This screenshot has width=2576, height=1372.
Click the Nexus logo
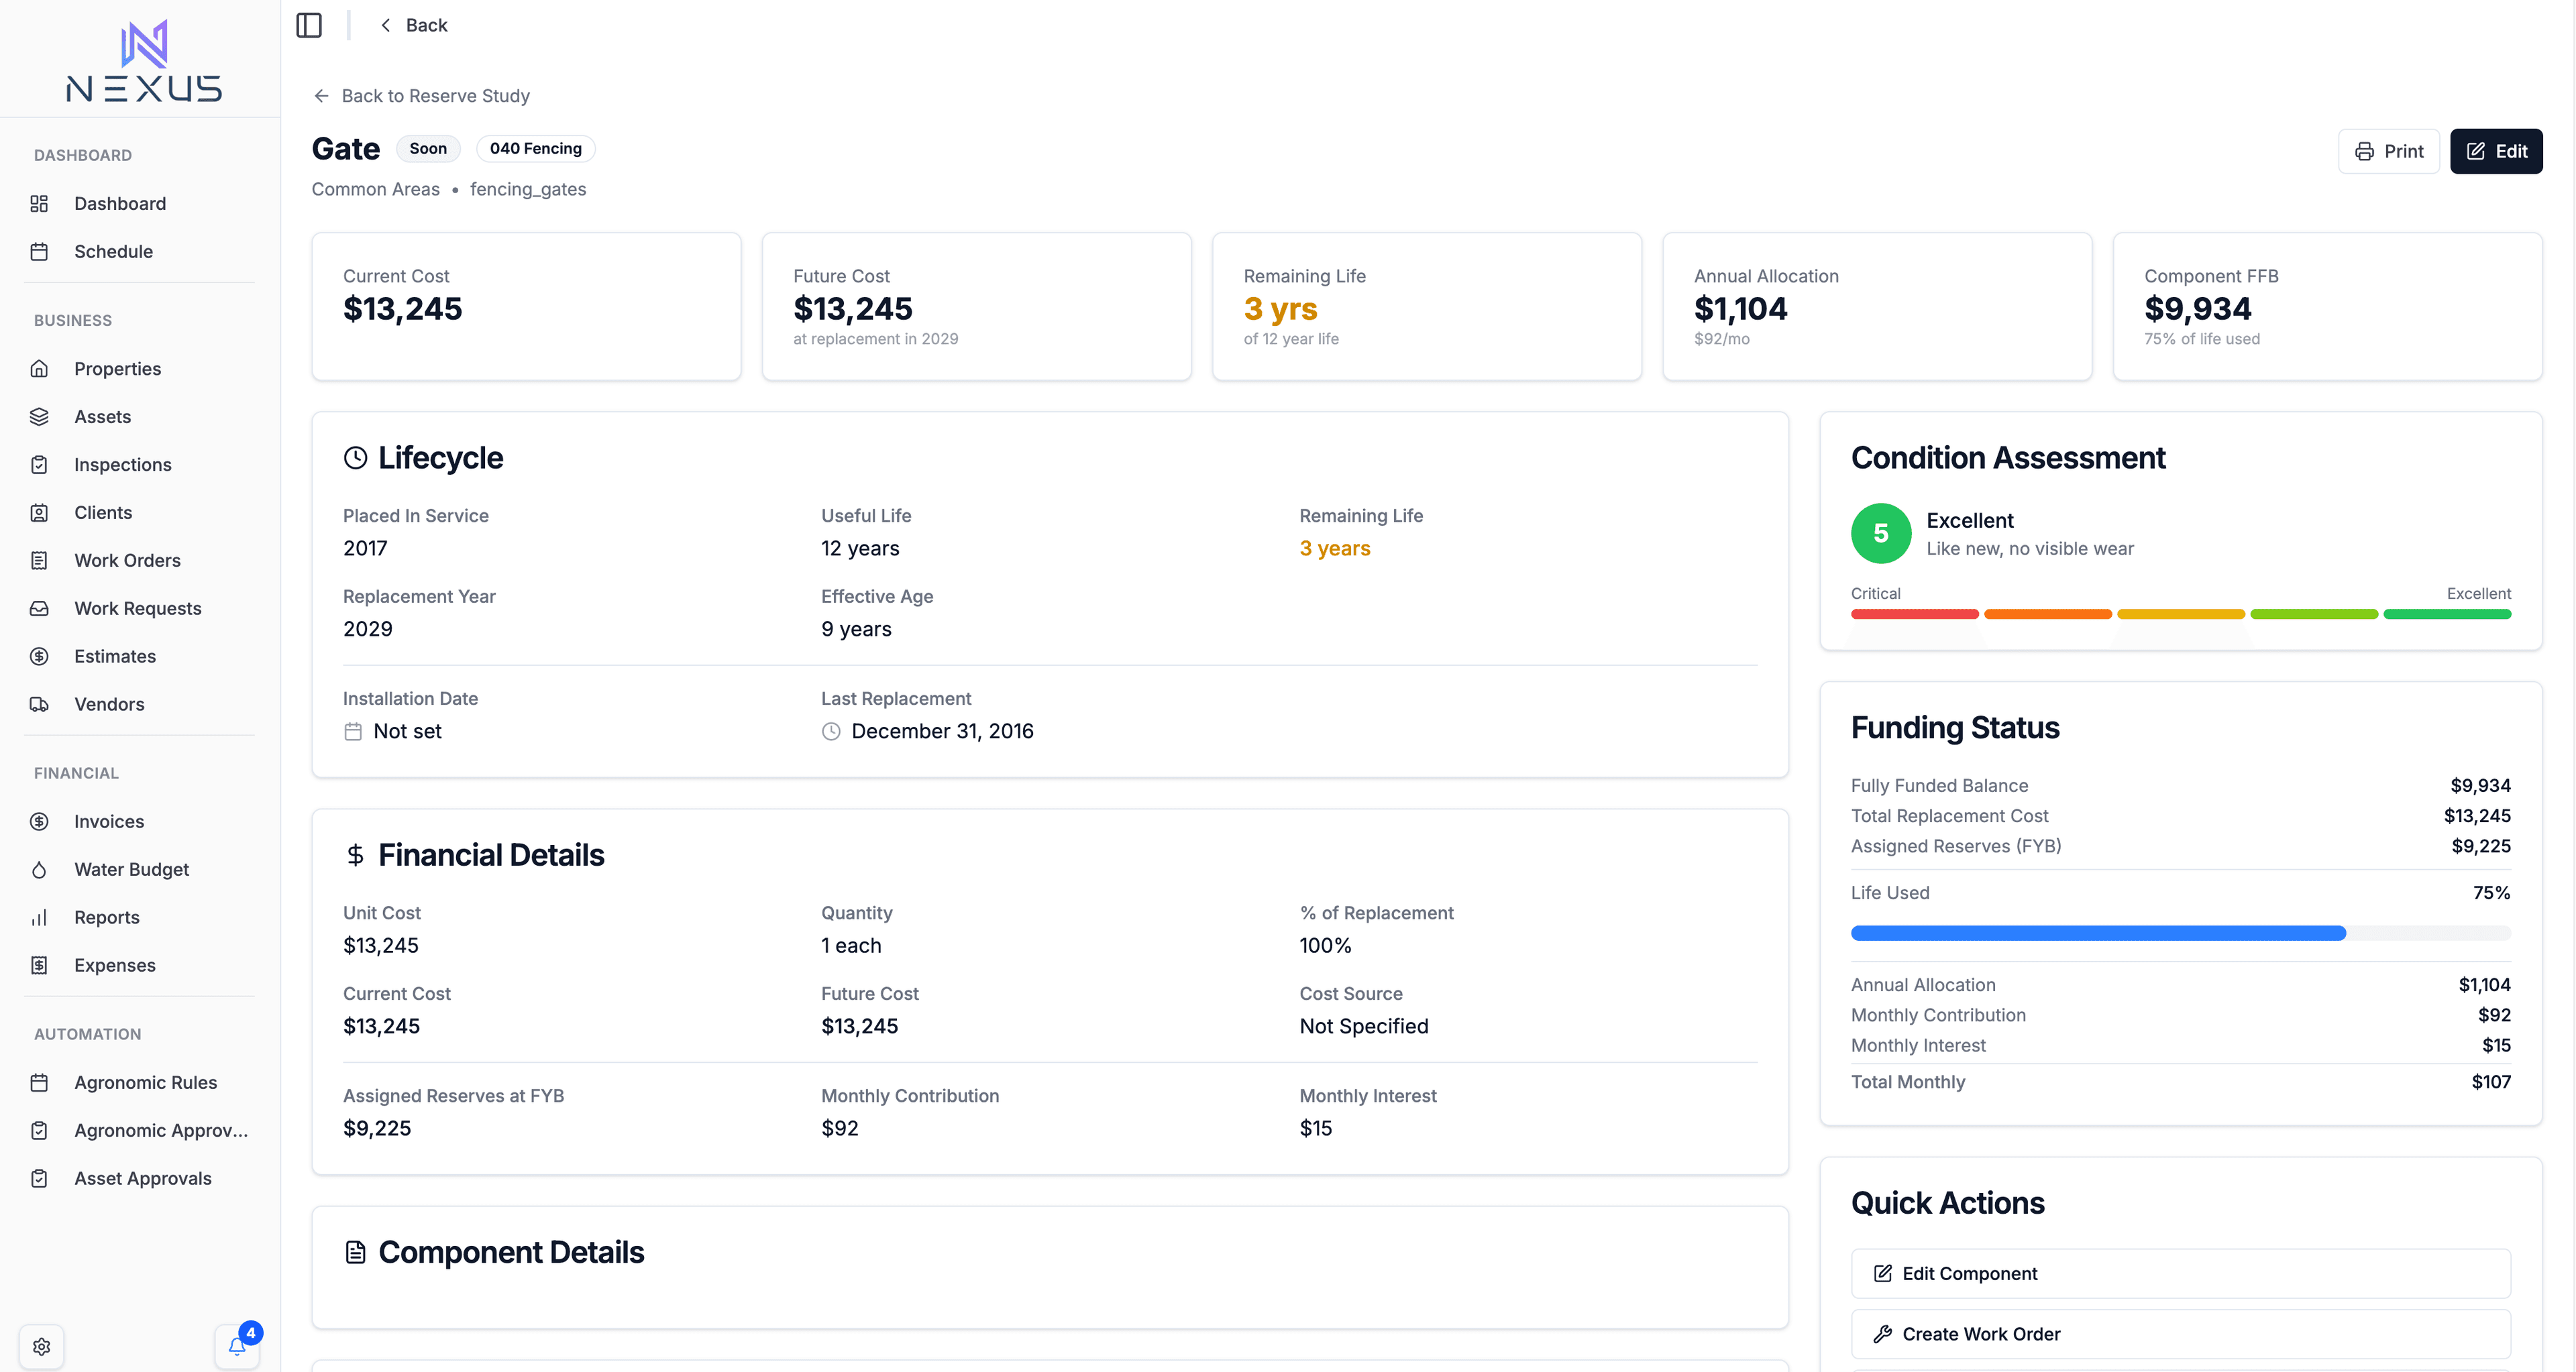coord(144,62)
